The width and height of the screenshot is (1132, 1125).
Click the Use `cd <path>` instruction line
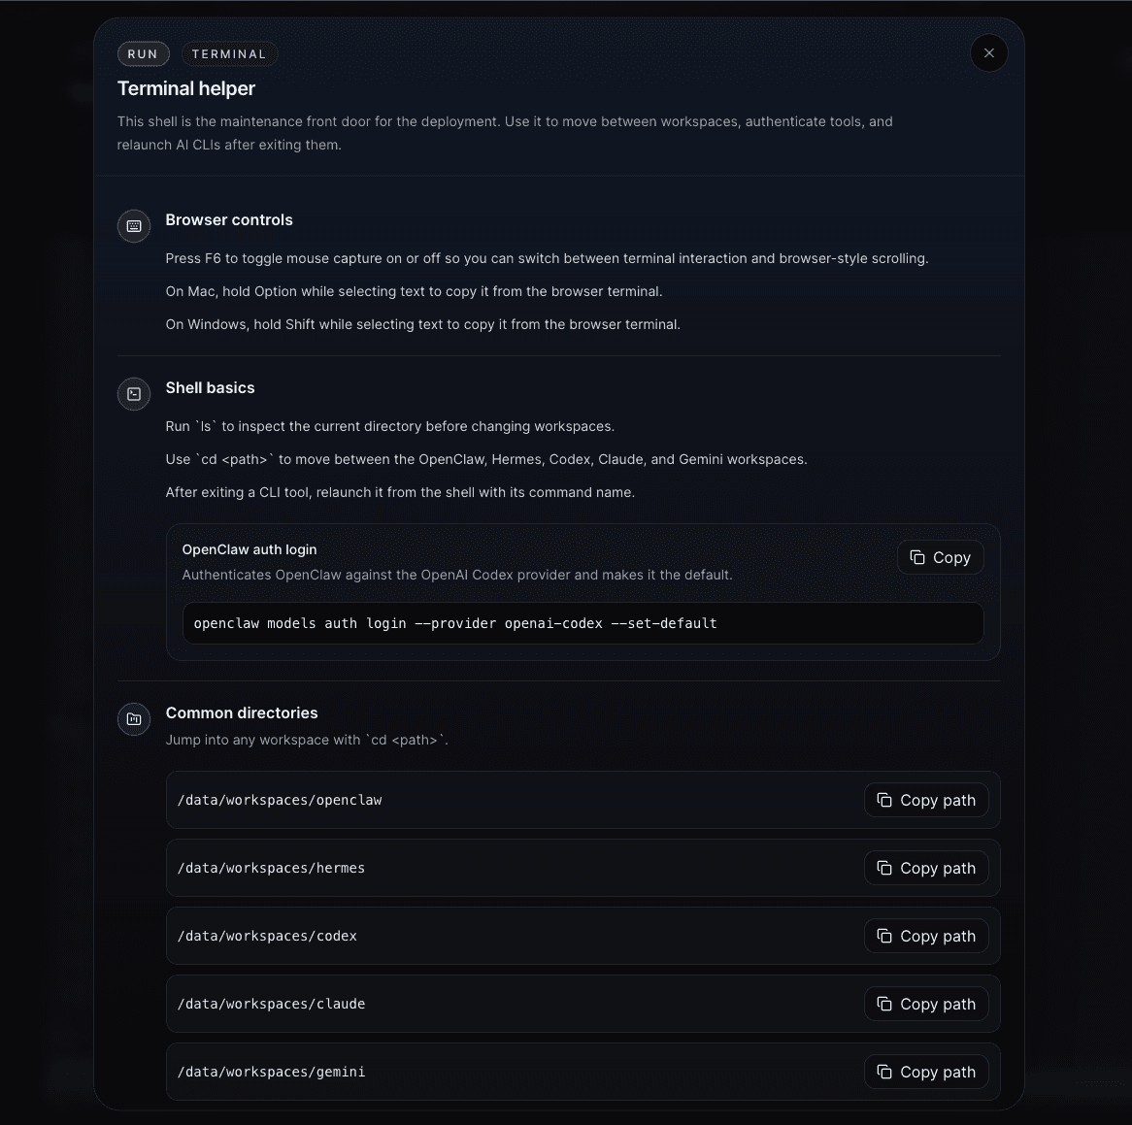pyautogui.click(x=485, y=460)
